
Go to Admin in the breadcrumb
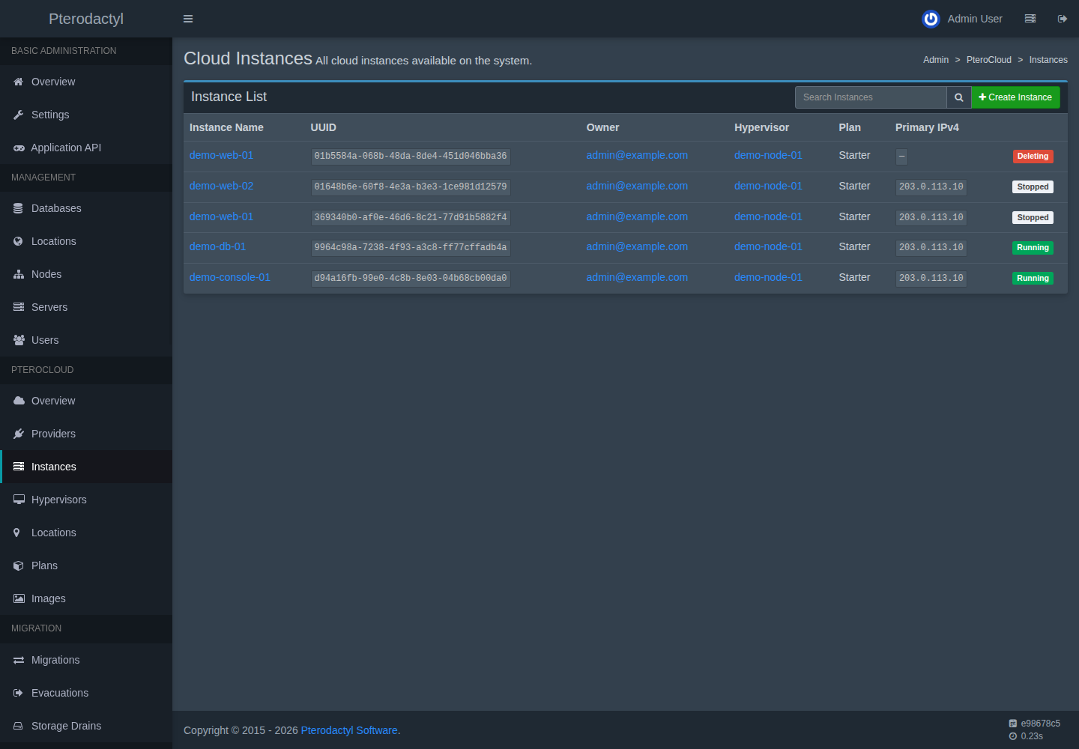936,60
